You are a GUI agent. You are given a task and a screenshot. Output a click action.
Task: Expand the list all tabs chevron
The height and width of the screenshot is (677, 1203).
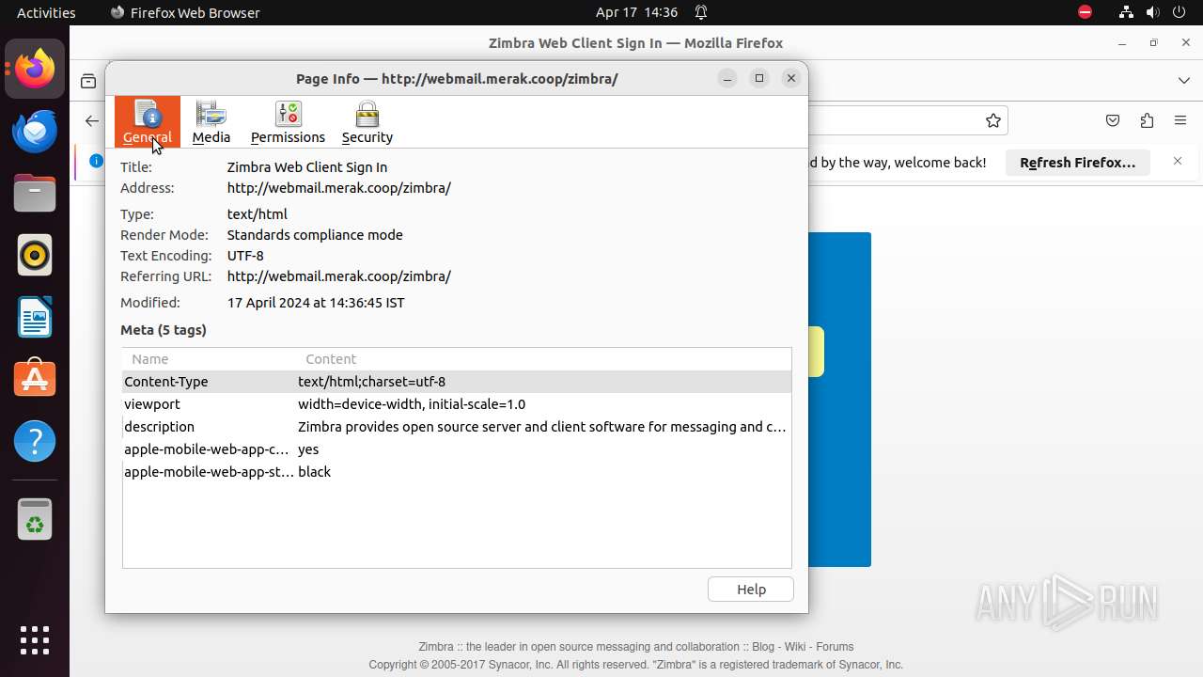(1184, 81)
